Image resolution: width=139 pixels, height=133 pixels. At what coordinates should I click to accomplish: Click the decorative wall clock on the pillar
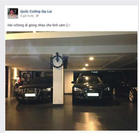click(x=58, y=61)
